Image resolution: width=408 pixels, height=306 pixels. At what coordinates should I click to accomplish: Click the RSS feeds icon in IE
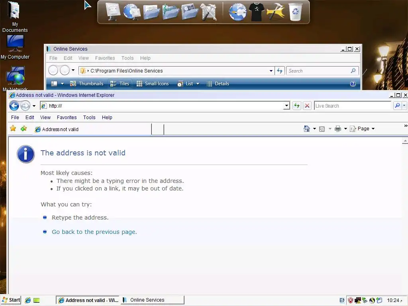point(322,129)
